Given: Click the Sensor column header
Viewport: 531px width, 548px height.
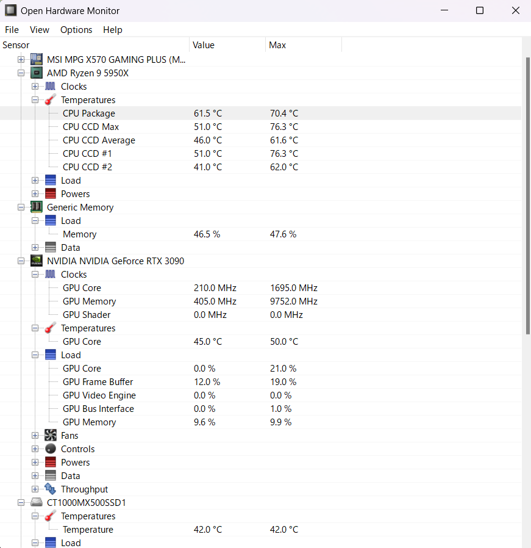Looking at the screenshot, I should coord(94,45).
